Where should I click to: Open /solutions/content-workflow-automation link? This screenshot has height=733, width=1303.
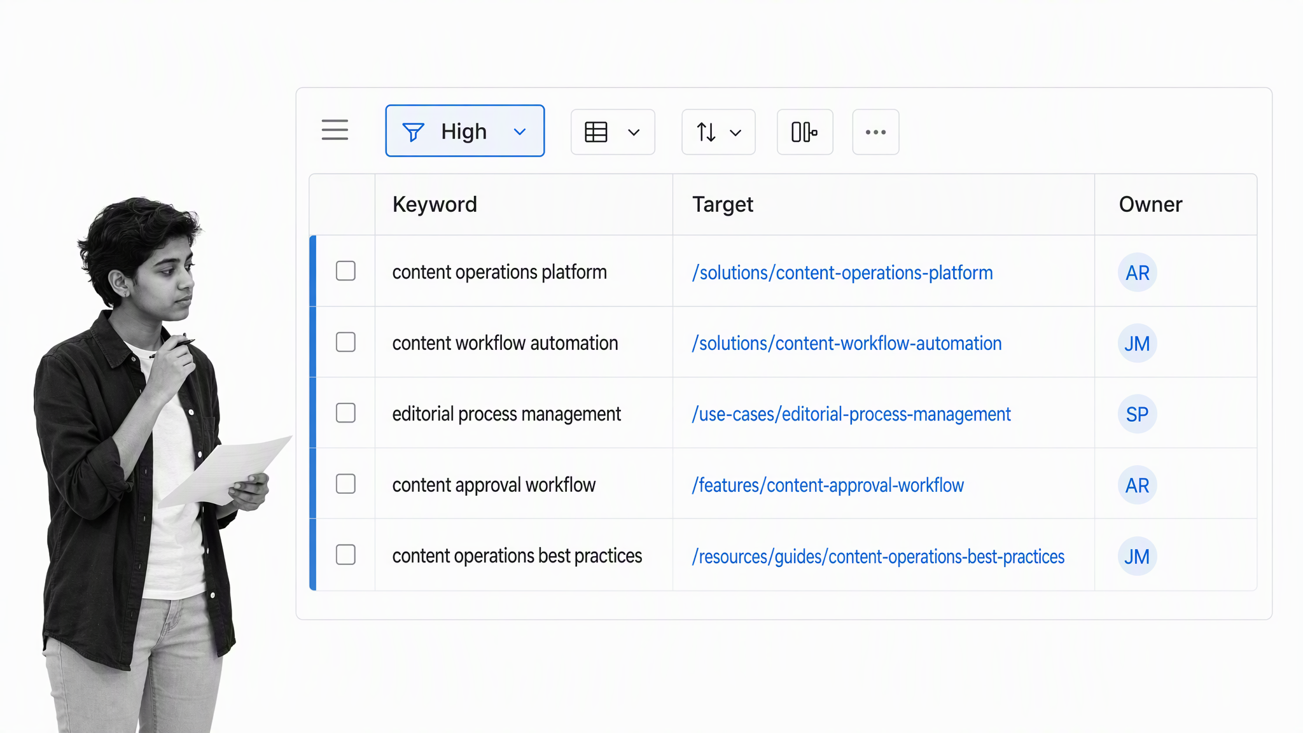847,344
